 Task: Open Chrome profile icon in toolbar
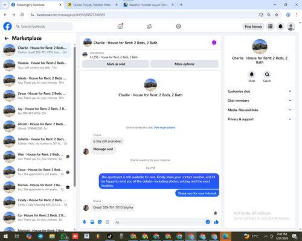pos(288,14)
